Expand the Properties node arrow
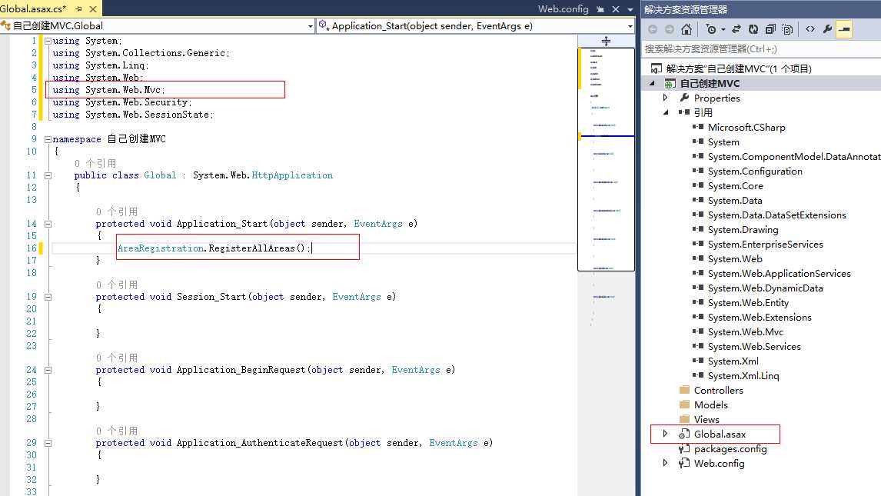Screen dimensions: 881x496 [666, 98]
